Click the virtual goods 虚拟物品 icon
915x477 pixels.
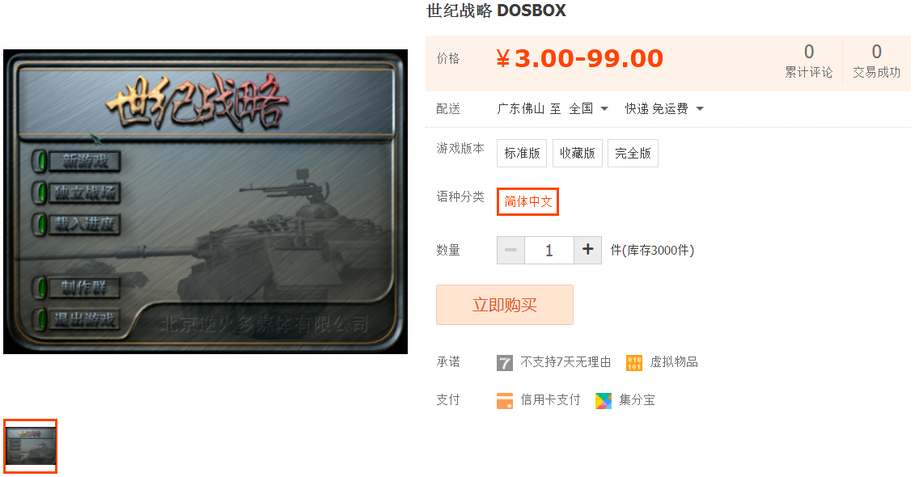tap(634, 363)
